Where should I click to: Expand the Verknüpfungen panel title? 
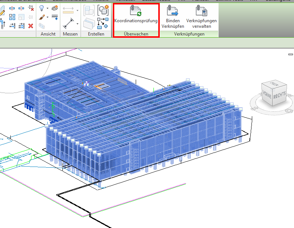(x=189, y=34)
